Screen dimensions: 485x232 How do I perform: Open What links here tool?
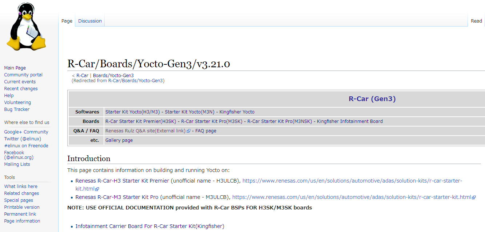coord(21,187)
